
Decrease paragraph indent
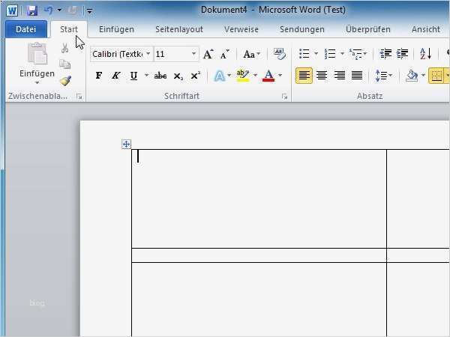coord(385,54)
